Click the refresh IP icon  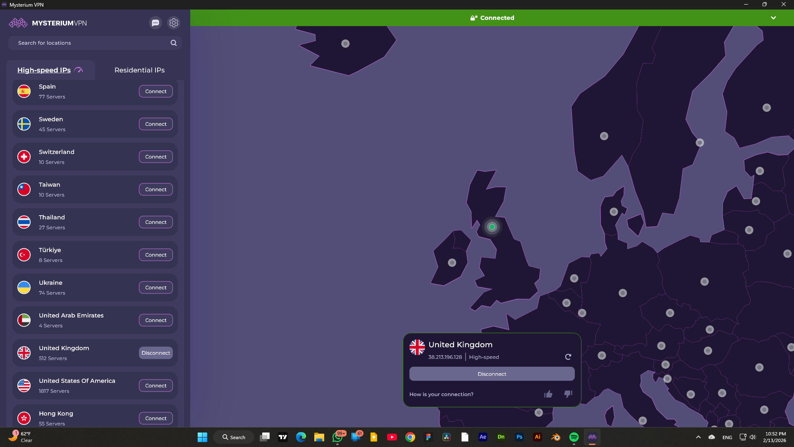pyautogui.click(x=568, y=357)
